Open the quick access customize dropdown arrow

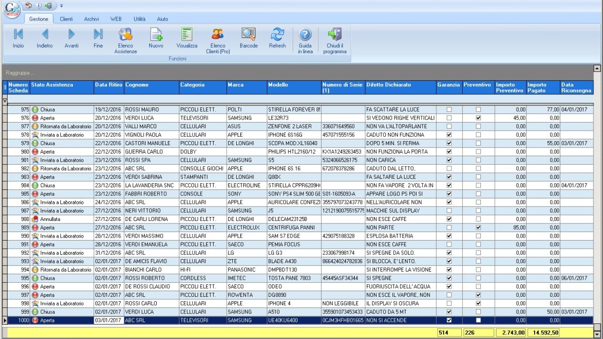tap(61, 6)
